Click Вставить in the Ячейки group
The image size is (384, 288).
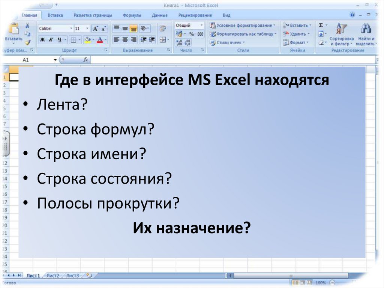(297, 25)
